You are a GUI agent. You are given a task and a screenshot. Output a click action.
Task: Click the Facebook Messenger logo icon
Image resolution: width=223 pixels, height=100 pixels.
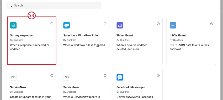click(120, 77)
